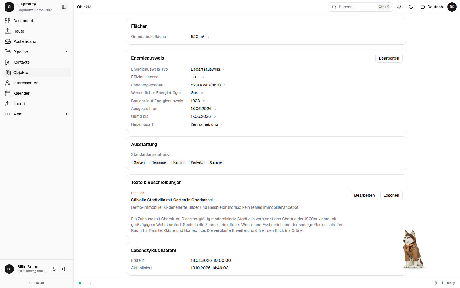The height and width of the screenshot is (288, 460).
Task: Open notifications bell
Action: [399, 7]
